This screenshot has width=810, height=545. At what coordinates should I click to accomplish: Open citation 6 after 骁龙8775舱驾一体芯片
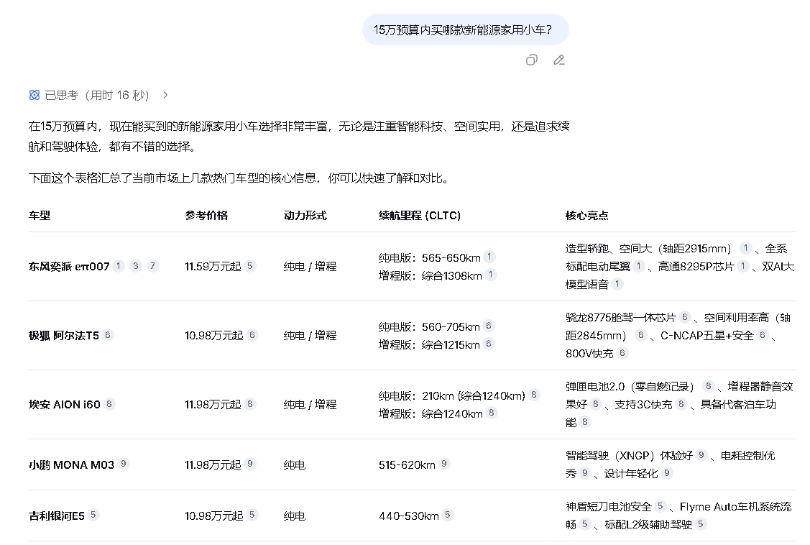click(x=685, y=317)
